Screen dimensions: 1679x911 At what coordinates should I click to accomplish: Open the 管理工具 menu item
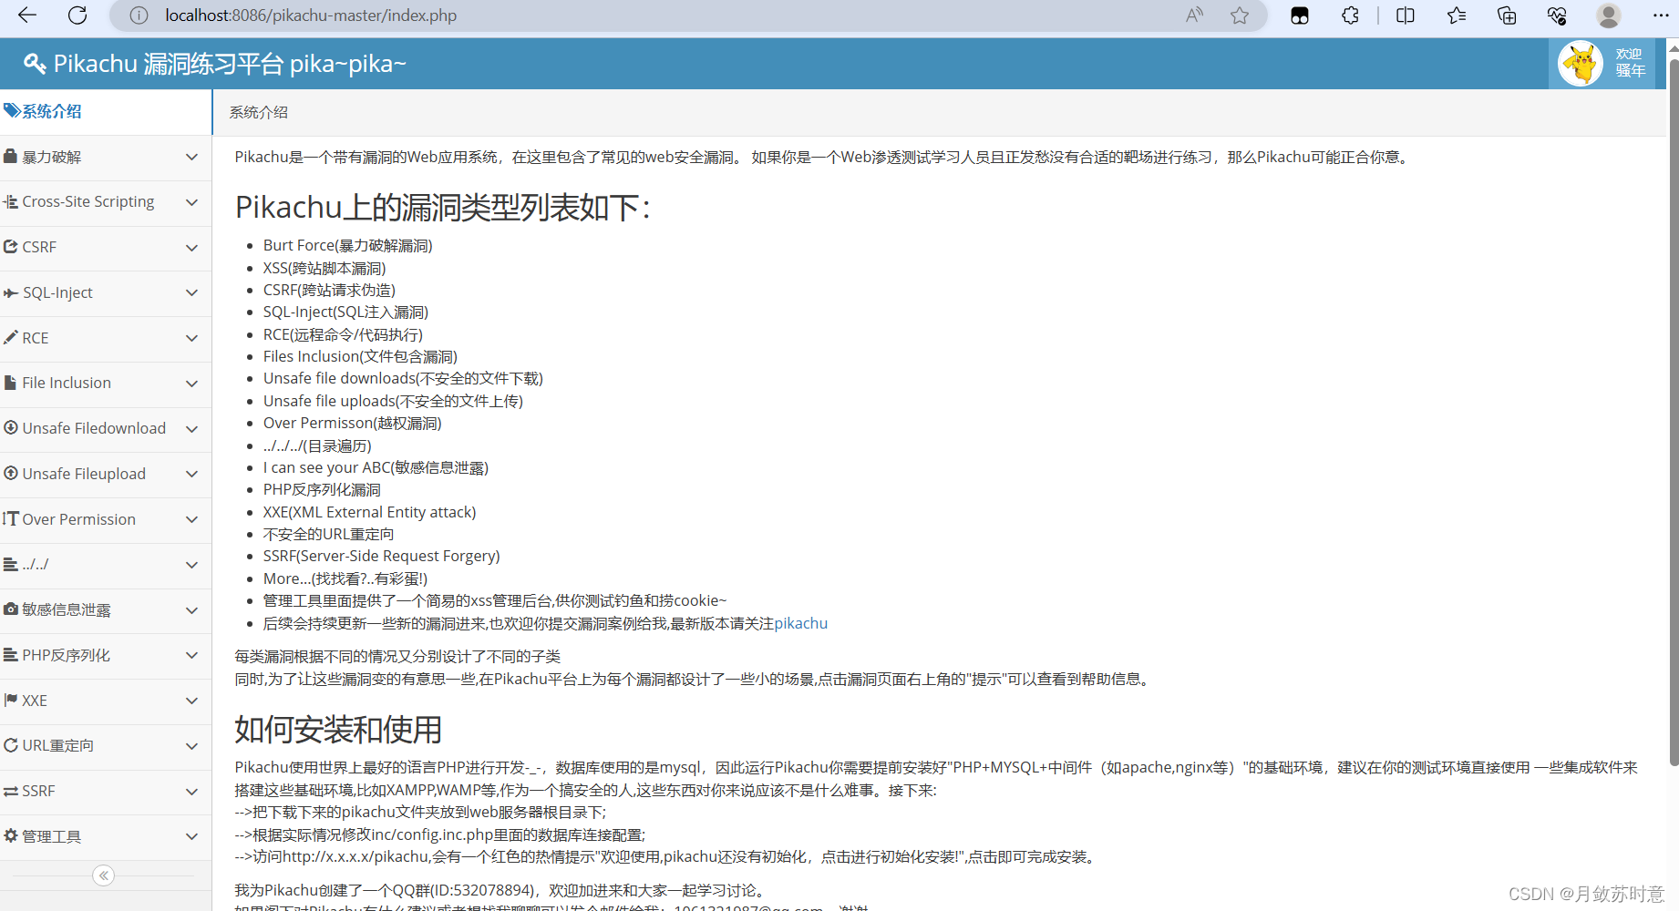[106, 837]
